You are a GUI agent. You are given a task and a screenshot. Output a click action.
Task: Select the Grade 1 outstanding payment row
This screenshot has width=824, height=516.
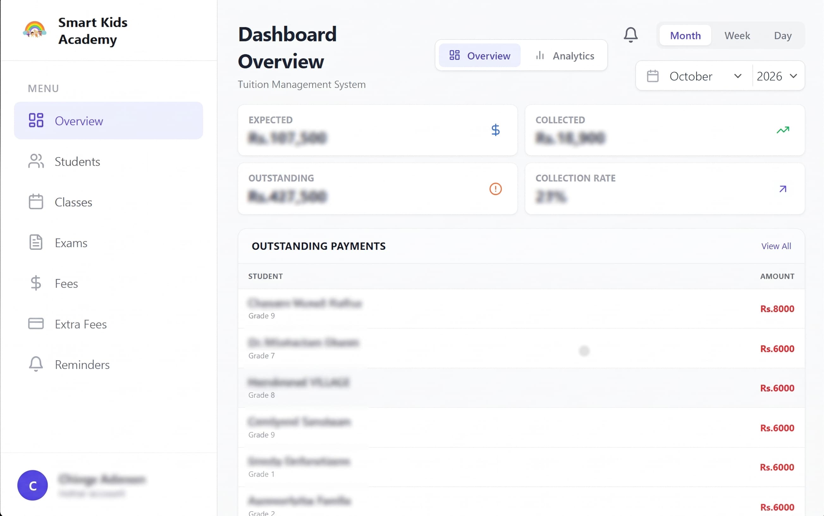click(521, 467)
